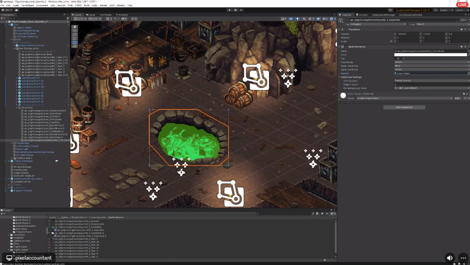470x265 pixels.
Task: Select the Transform tool in Scene overlay
Action: (x=75, y=46)
